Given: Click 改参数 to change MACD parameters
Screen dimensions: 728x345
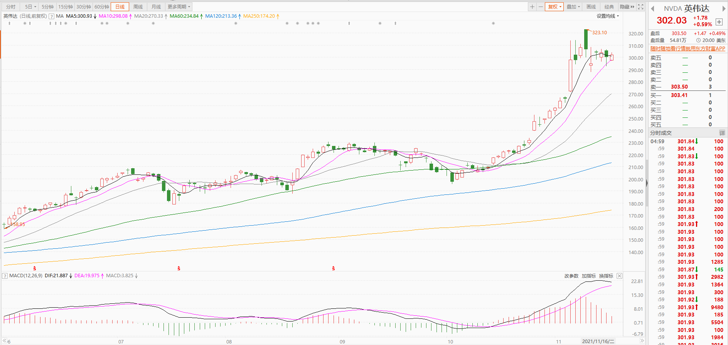Looking at the screenshot, I should 571,276.
